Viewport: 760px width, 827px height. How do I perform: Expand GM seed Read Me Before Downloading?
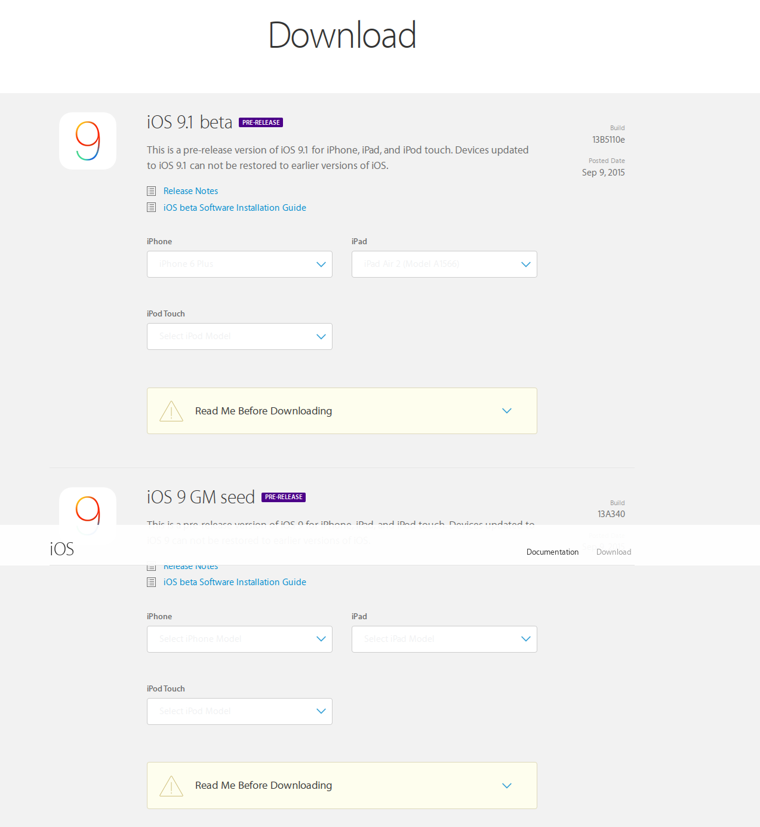[x=342, y=785]
